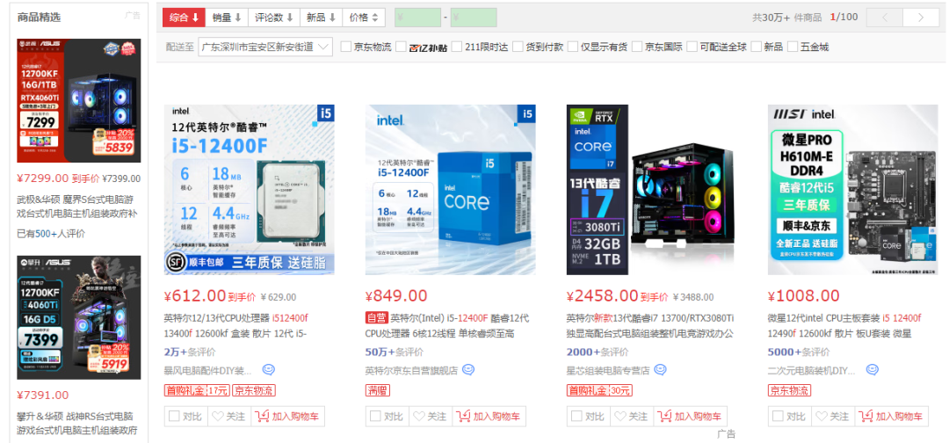
Task: Sort by 新品 tab in sort bar
Action: coord(322,18)
